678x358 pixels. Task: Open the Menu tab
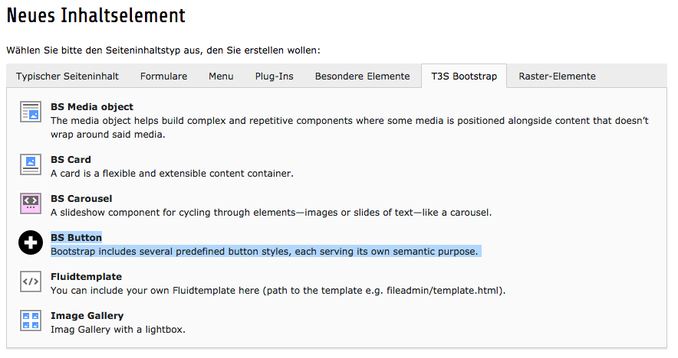[221, 76]
